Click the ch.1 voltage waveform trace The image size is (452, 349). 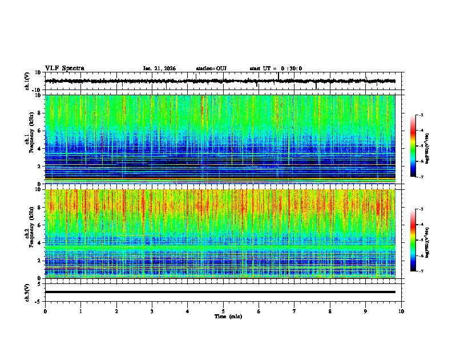[220, 81]
